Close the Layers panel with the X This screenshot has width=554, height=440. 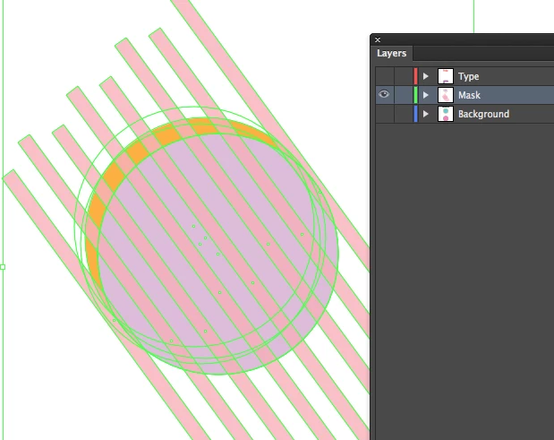378,39
